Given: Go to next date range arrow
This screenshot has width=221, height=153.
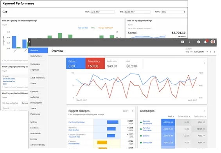Looking at the screenshot, I should click(214, 52).
